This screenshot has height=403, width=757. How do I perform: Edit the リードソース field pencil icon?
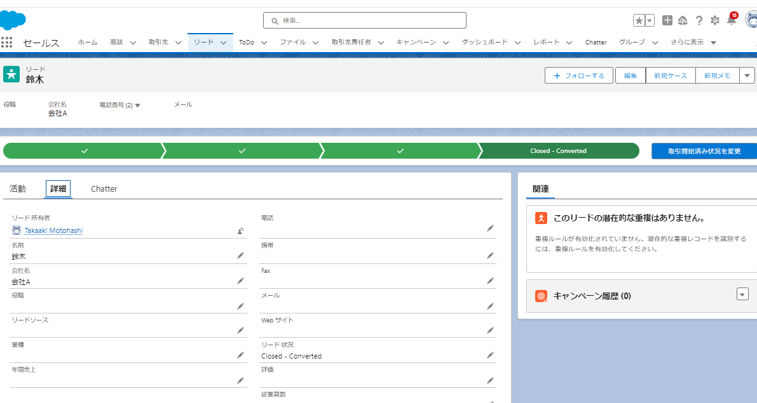click(x=240, y=330)
